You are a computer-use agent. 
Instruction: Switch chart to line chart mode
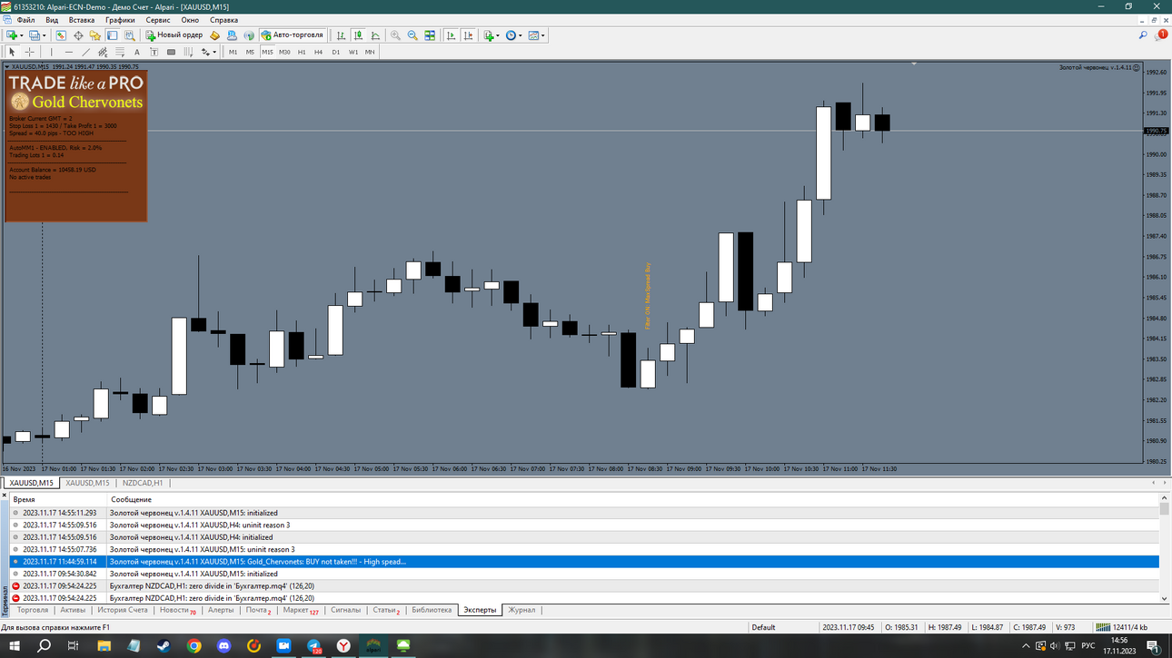pyautogui.click(x=375, y=35)
